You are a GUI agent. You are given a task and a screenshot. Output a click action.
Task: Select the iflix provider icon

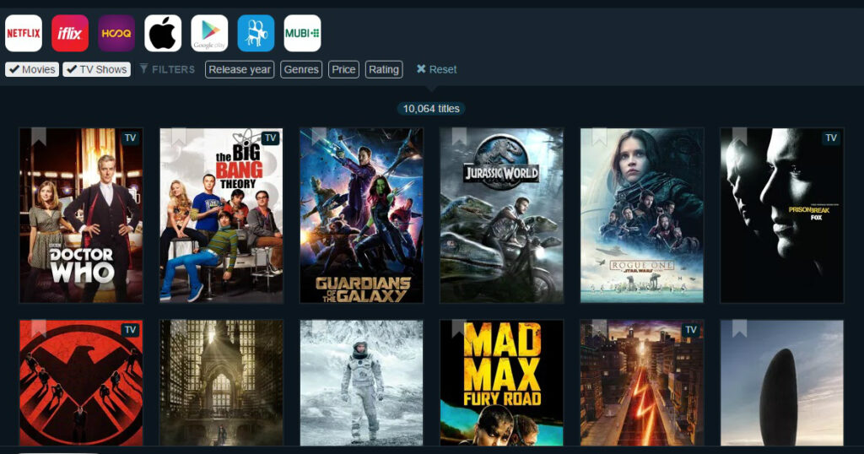70,33
